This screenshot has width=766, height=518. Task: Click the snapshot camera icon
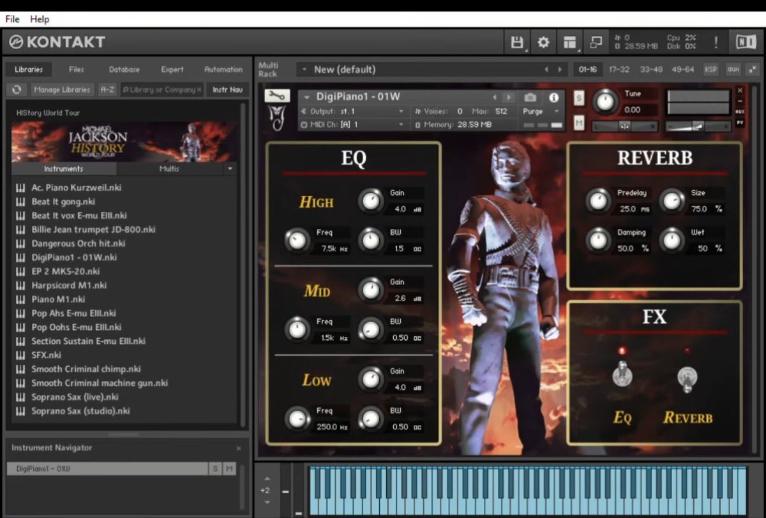point(530,98)
